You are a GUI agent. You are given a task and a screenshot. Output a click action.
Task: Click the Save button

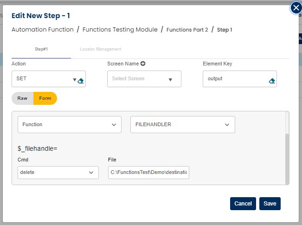pos(270,204)
